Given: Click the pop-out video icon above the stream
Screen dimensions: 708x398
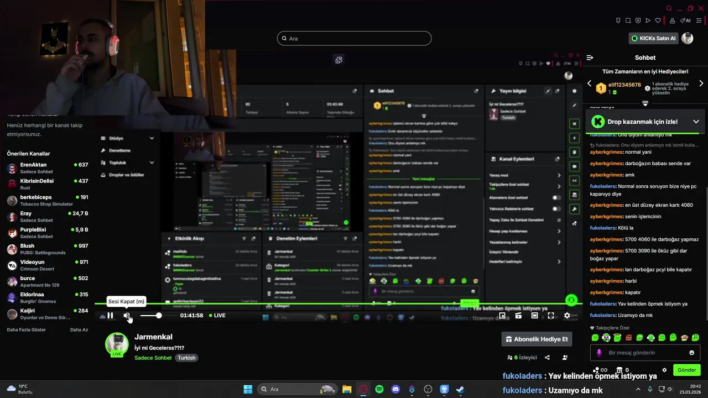Looking at the screenshot, I should point(339,60).
